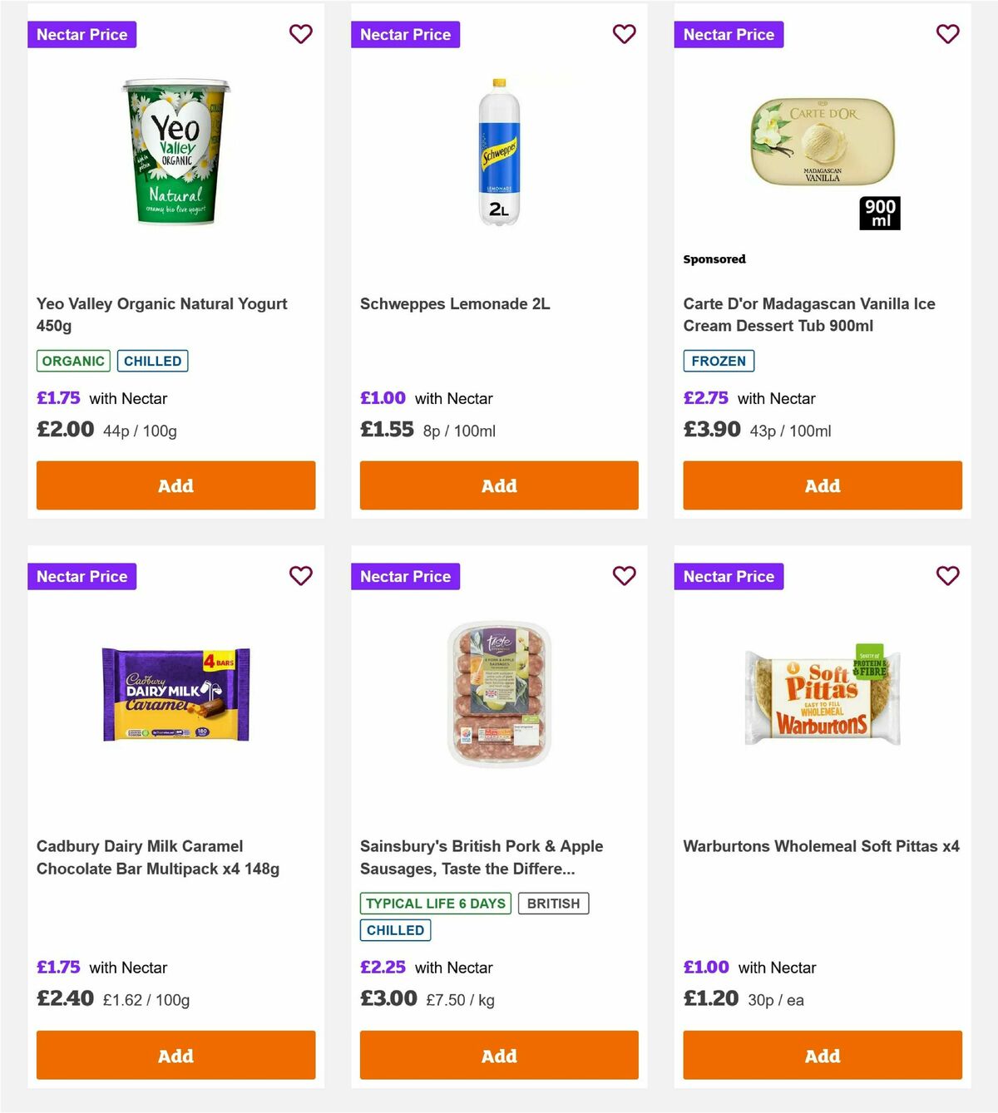Favourite the Carte D'or Vanilla Ice Cream
The width and height of the screenshot is (998, 1113).
click(947, 34)
